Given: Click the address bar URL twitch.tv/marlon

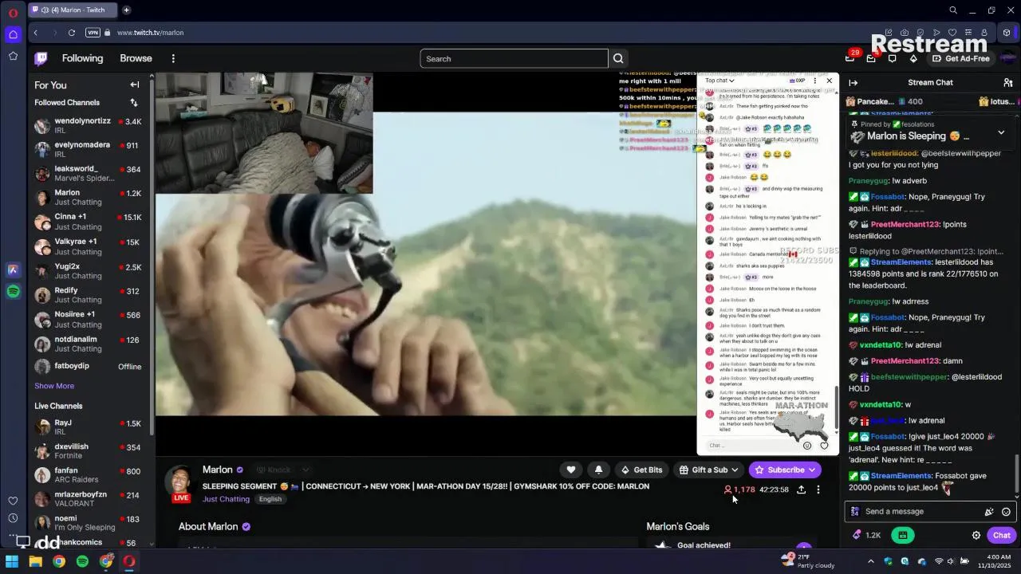Looking at the screenshot, I should coord(150,33).
